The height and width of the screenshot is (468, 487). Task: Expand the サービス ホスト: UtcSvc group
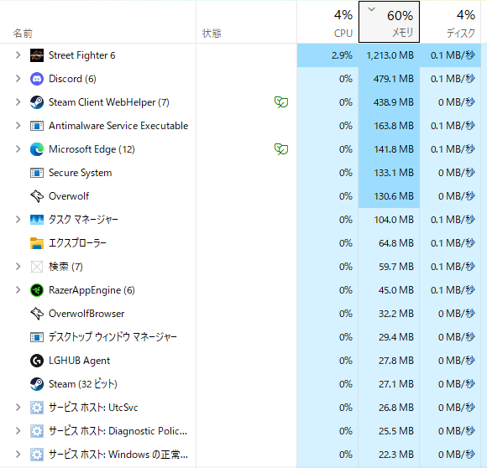pyautogui.click(x=18, y=408)
